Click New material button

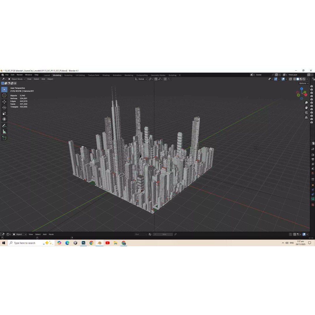[x=163, y=234]
